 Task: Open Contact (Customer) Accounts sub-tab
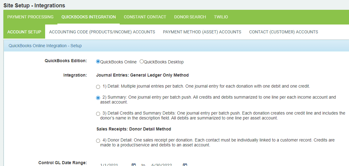point(284,32)
